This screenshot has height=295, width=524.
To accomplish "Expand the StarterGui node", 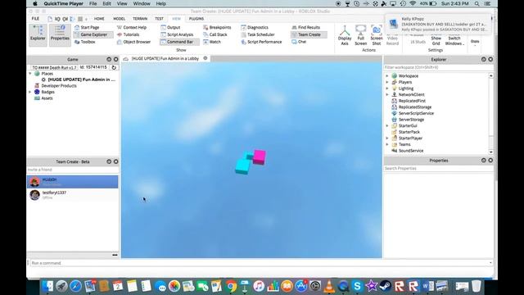I will (x=387, y=125).
